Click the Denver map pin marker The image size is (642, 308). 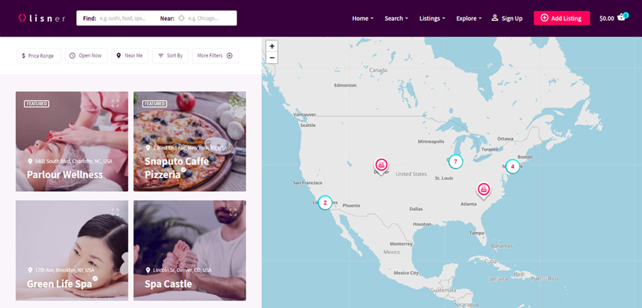tap(381, 166)
